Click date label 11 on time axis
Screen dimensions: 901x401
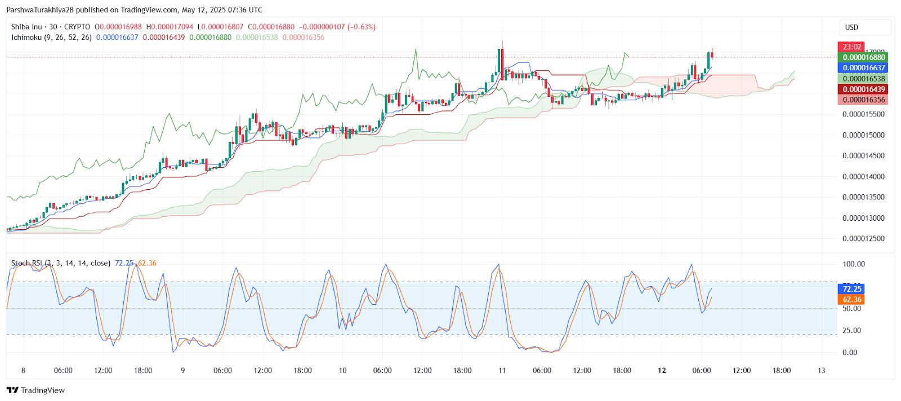(x=502, y=371)
